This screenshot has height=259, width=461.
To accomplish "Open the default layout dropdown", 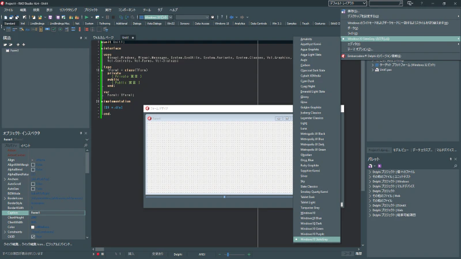I will click(x=364, y=3).
